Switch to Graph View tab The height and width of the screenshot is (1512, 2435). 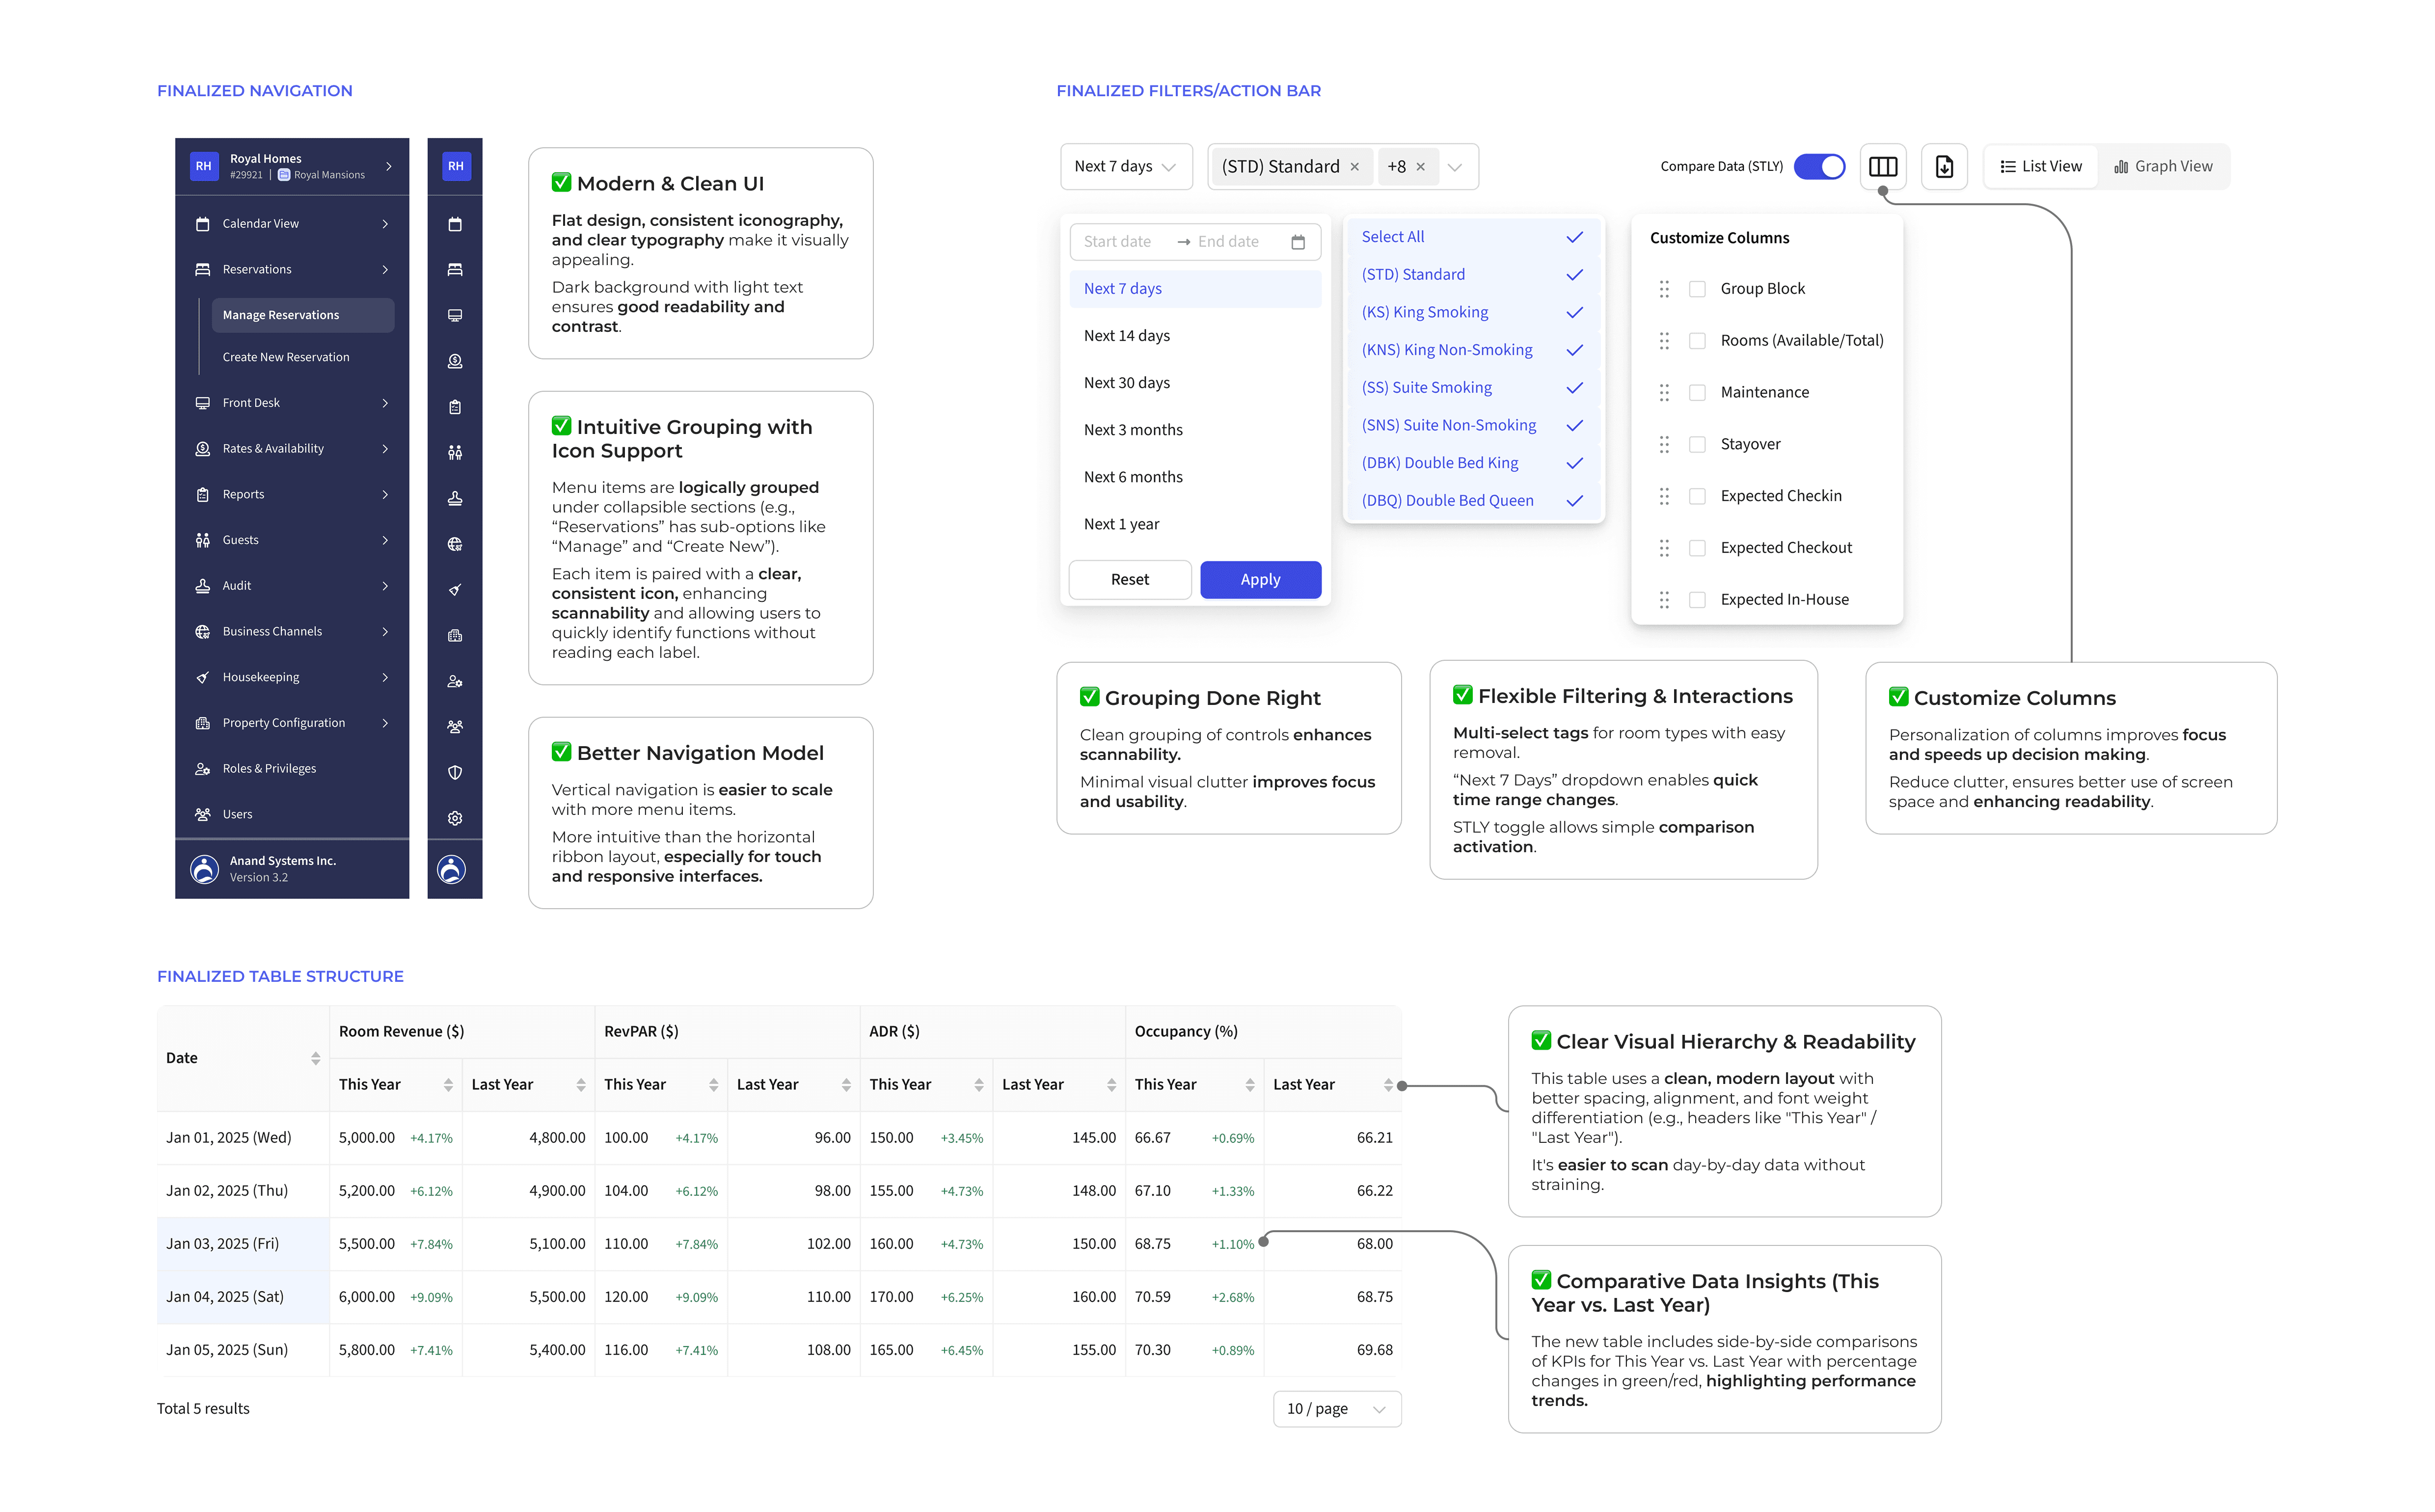pyautogui.click(x=2163, y=167)
